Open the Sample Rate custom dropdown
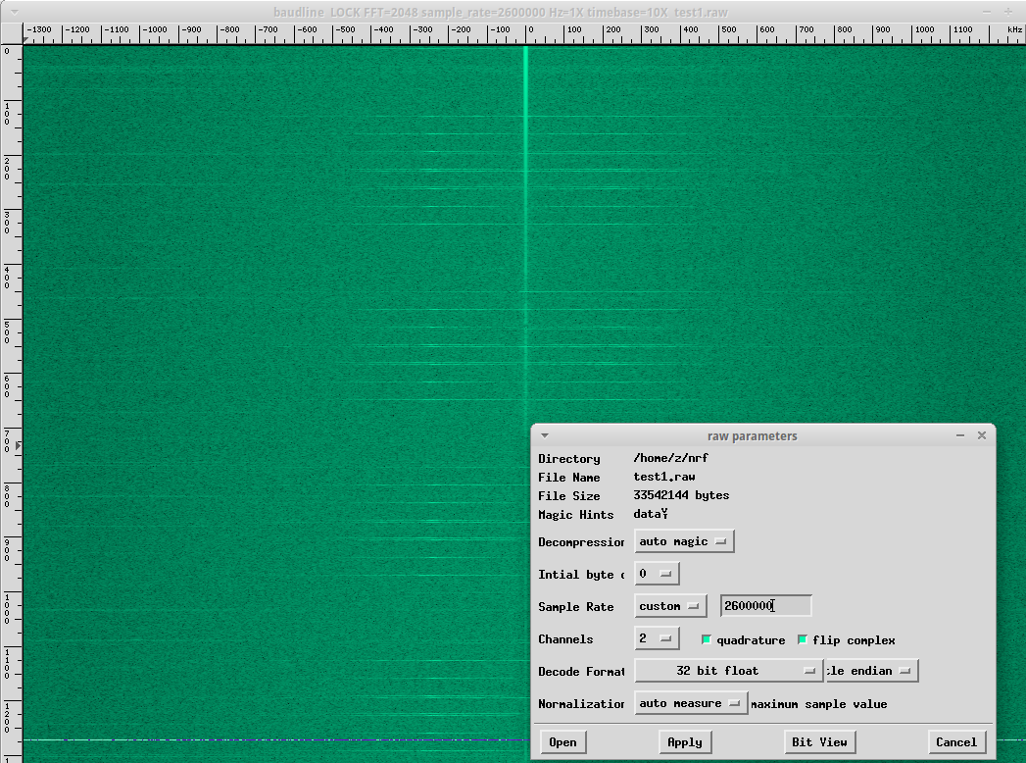 click(670, 606)
